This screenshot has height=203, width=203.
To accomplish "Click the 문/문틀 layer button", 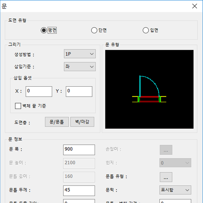I will pyautogui.click(x=57, y=122).
